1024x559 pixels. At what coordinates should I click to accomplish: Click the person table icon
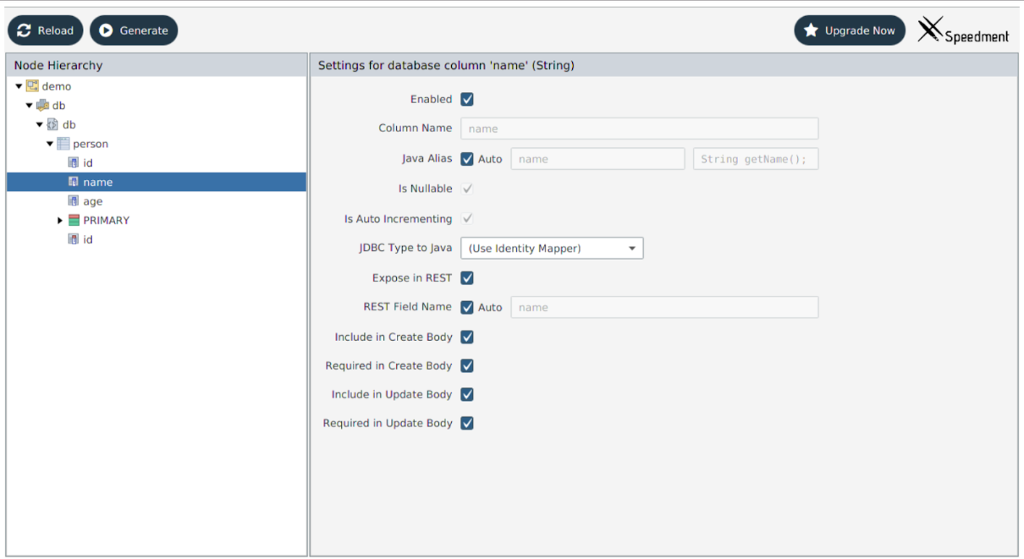click(63, 144)
